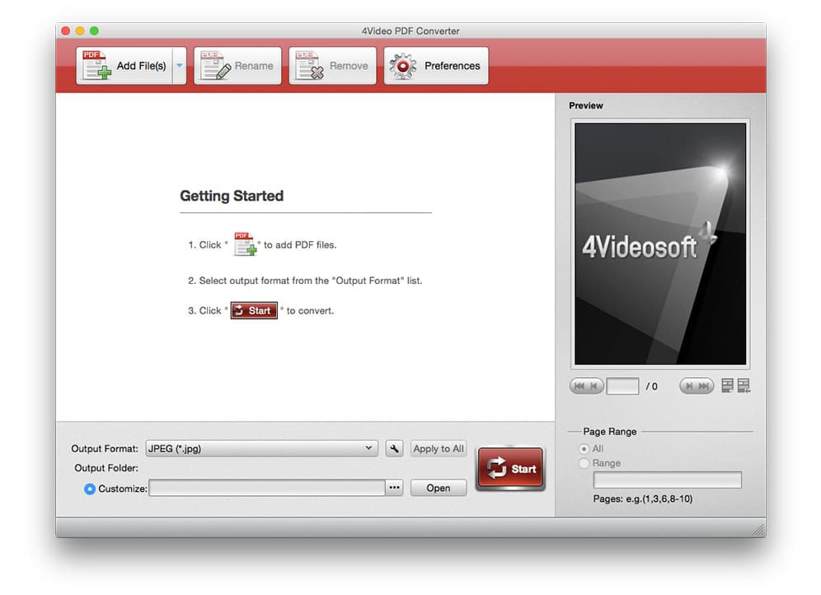Expand the Add File(s) dropdown arrow
This screenshot has width=821, height=595.
[x=179, y=66]
